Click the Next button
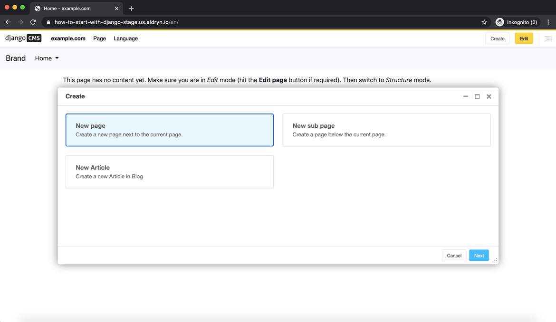Viewport: 556px width, 322px height. [x=479, y=255]
